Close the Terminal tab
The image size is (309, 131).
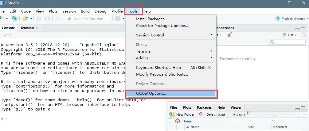(x=37, y=28)
